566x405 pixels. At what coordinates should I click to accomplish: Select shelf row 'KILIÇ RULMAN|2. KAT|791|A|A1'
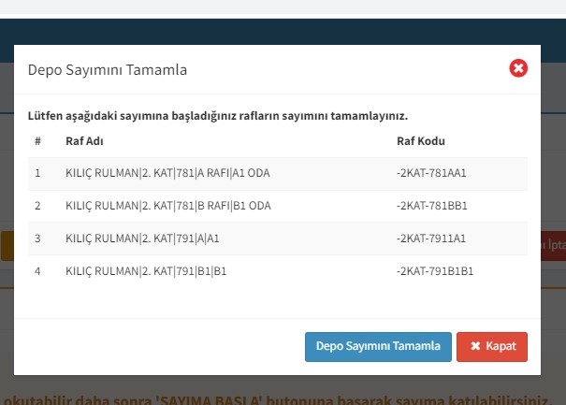click(x=142, y=239)
